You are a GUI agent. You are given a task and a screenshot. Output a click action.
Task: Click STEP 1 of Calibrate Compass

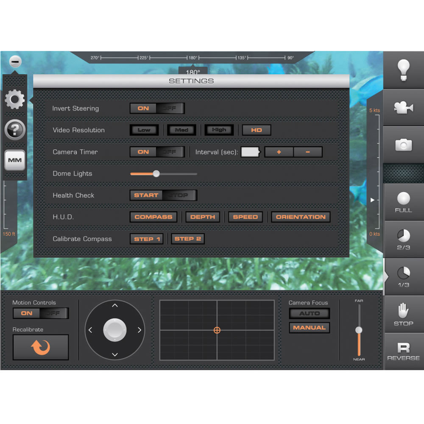147,239
